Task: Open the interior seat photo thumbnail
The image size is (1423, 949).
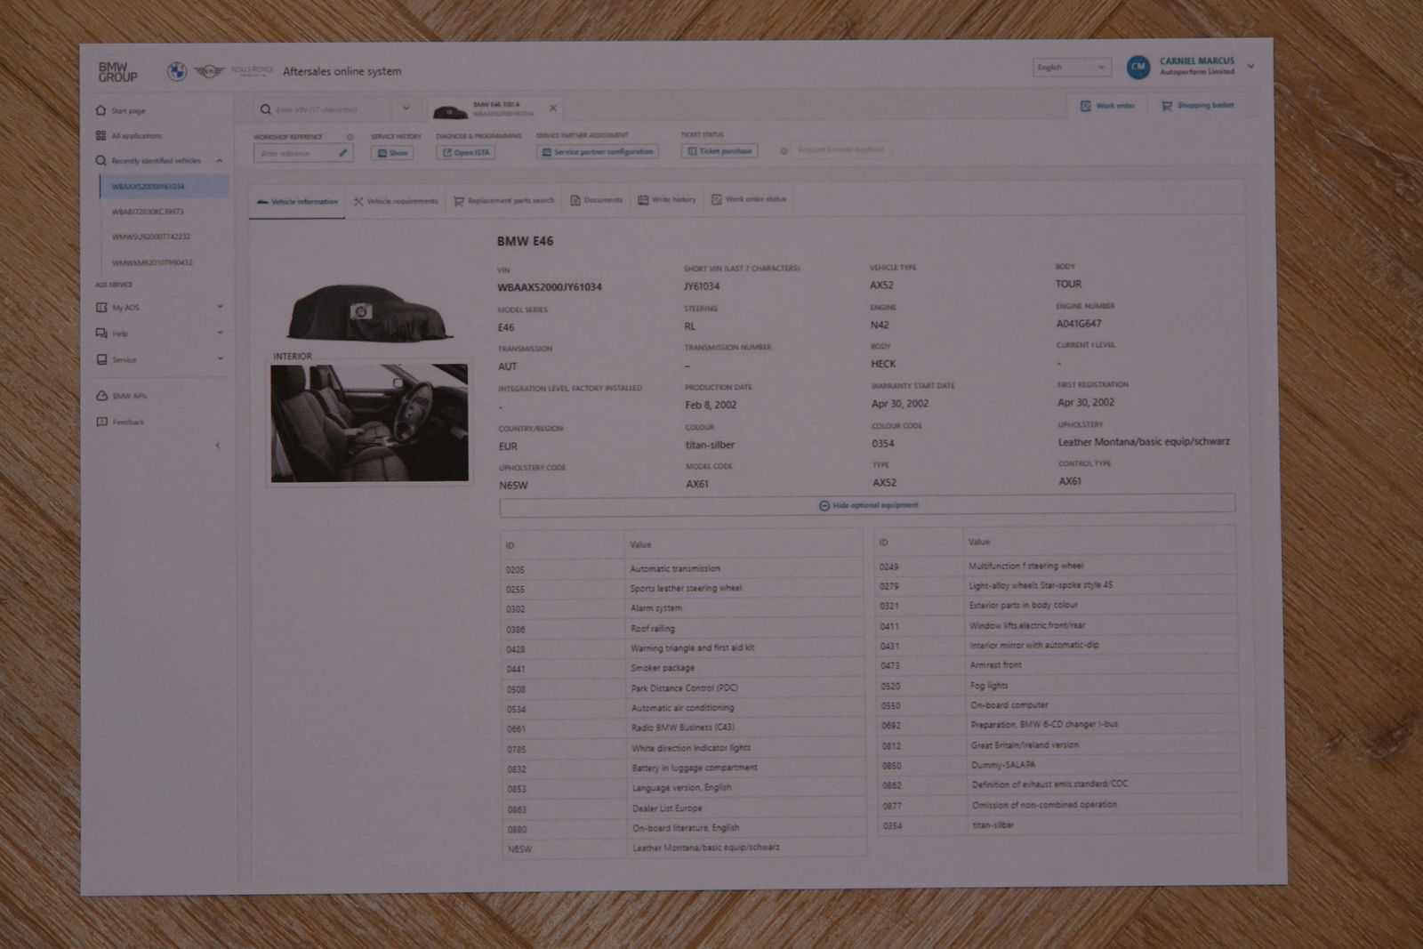Action: click(369, 423)
